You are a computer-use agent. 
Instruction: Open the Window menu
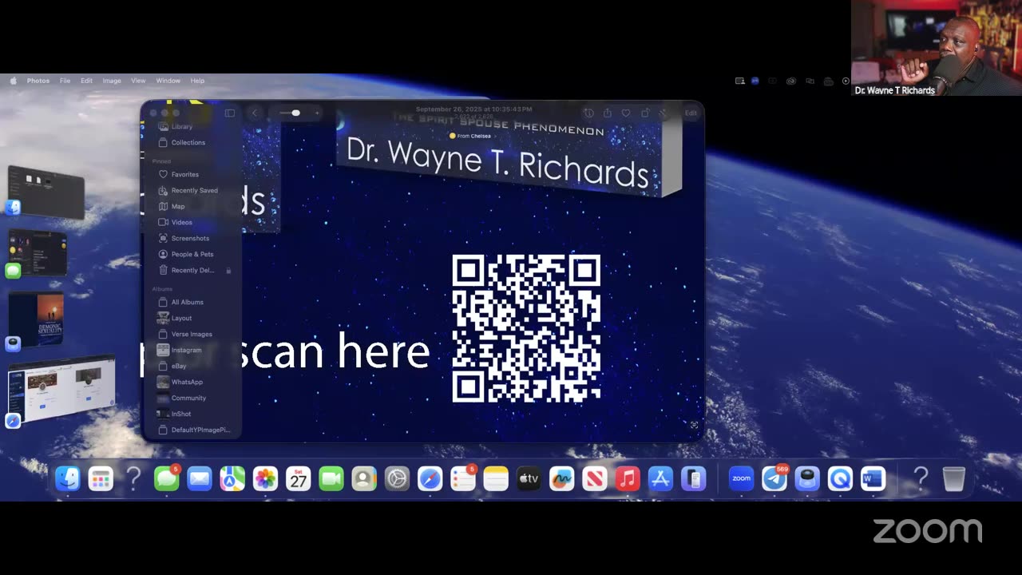(168, 81)
